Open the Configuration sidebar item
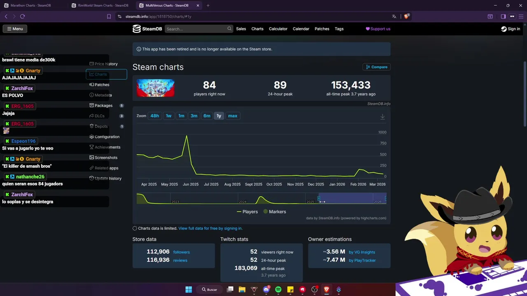 click(x=106, y=137)
